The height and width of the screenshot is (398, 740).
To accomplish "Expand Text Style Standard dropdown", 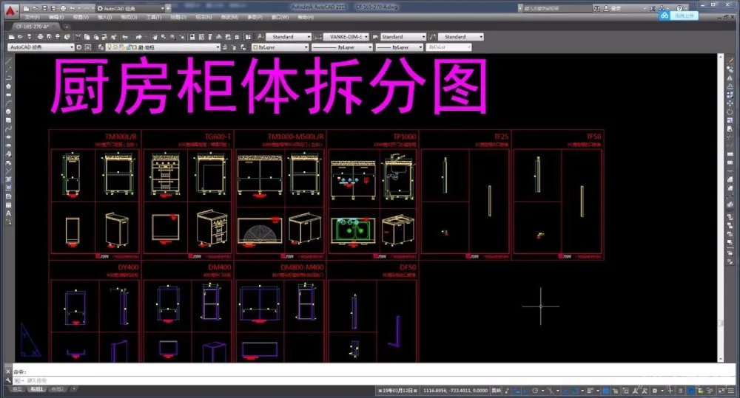I will click(309, 37).
